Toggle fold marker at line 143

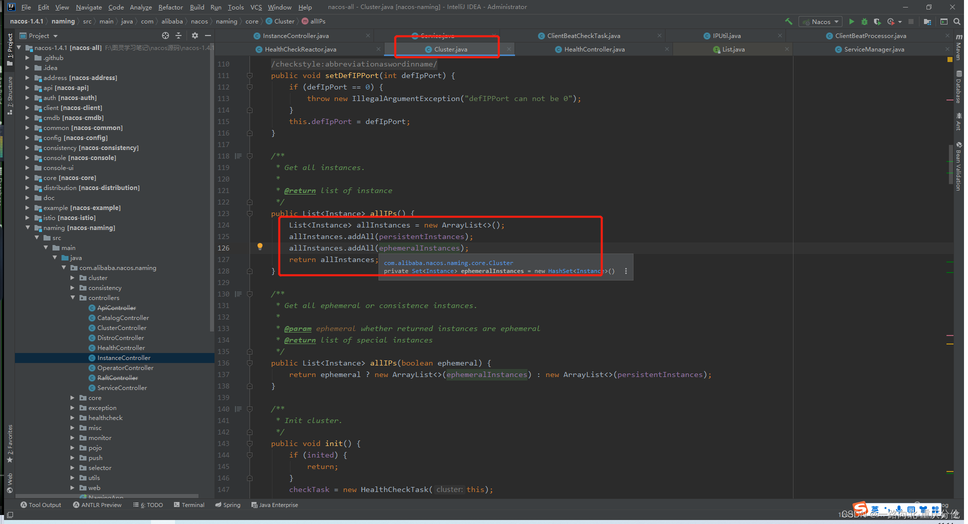tap(249, 443)
